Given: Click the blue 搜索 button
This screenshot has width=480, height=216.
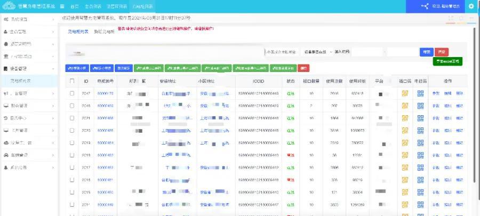Looking at the screenshot, I should 426,52.
